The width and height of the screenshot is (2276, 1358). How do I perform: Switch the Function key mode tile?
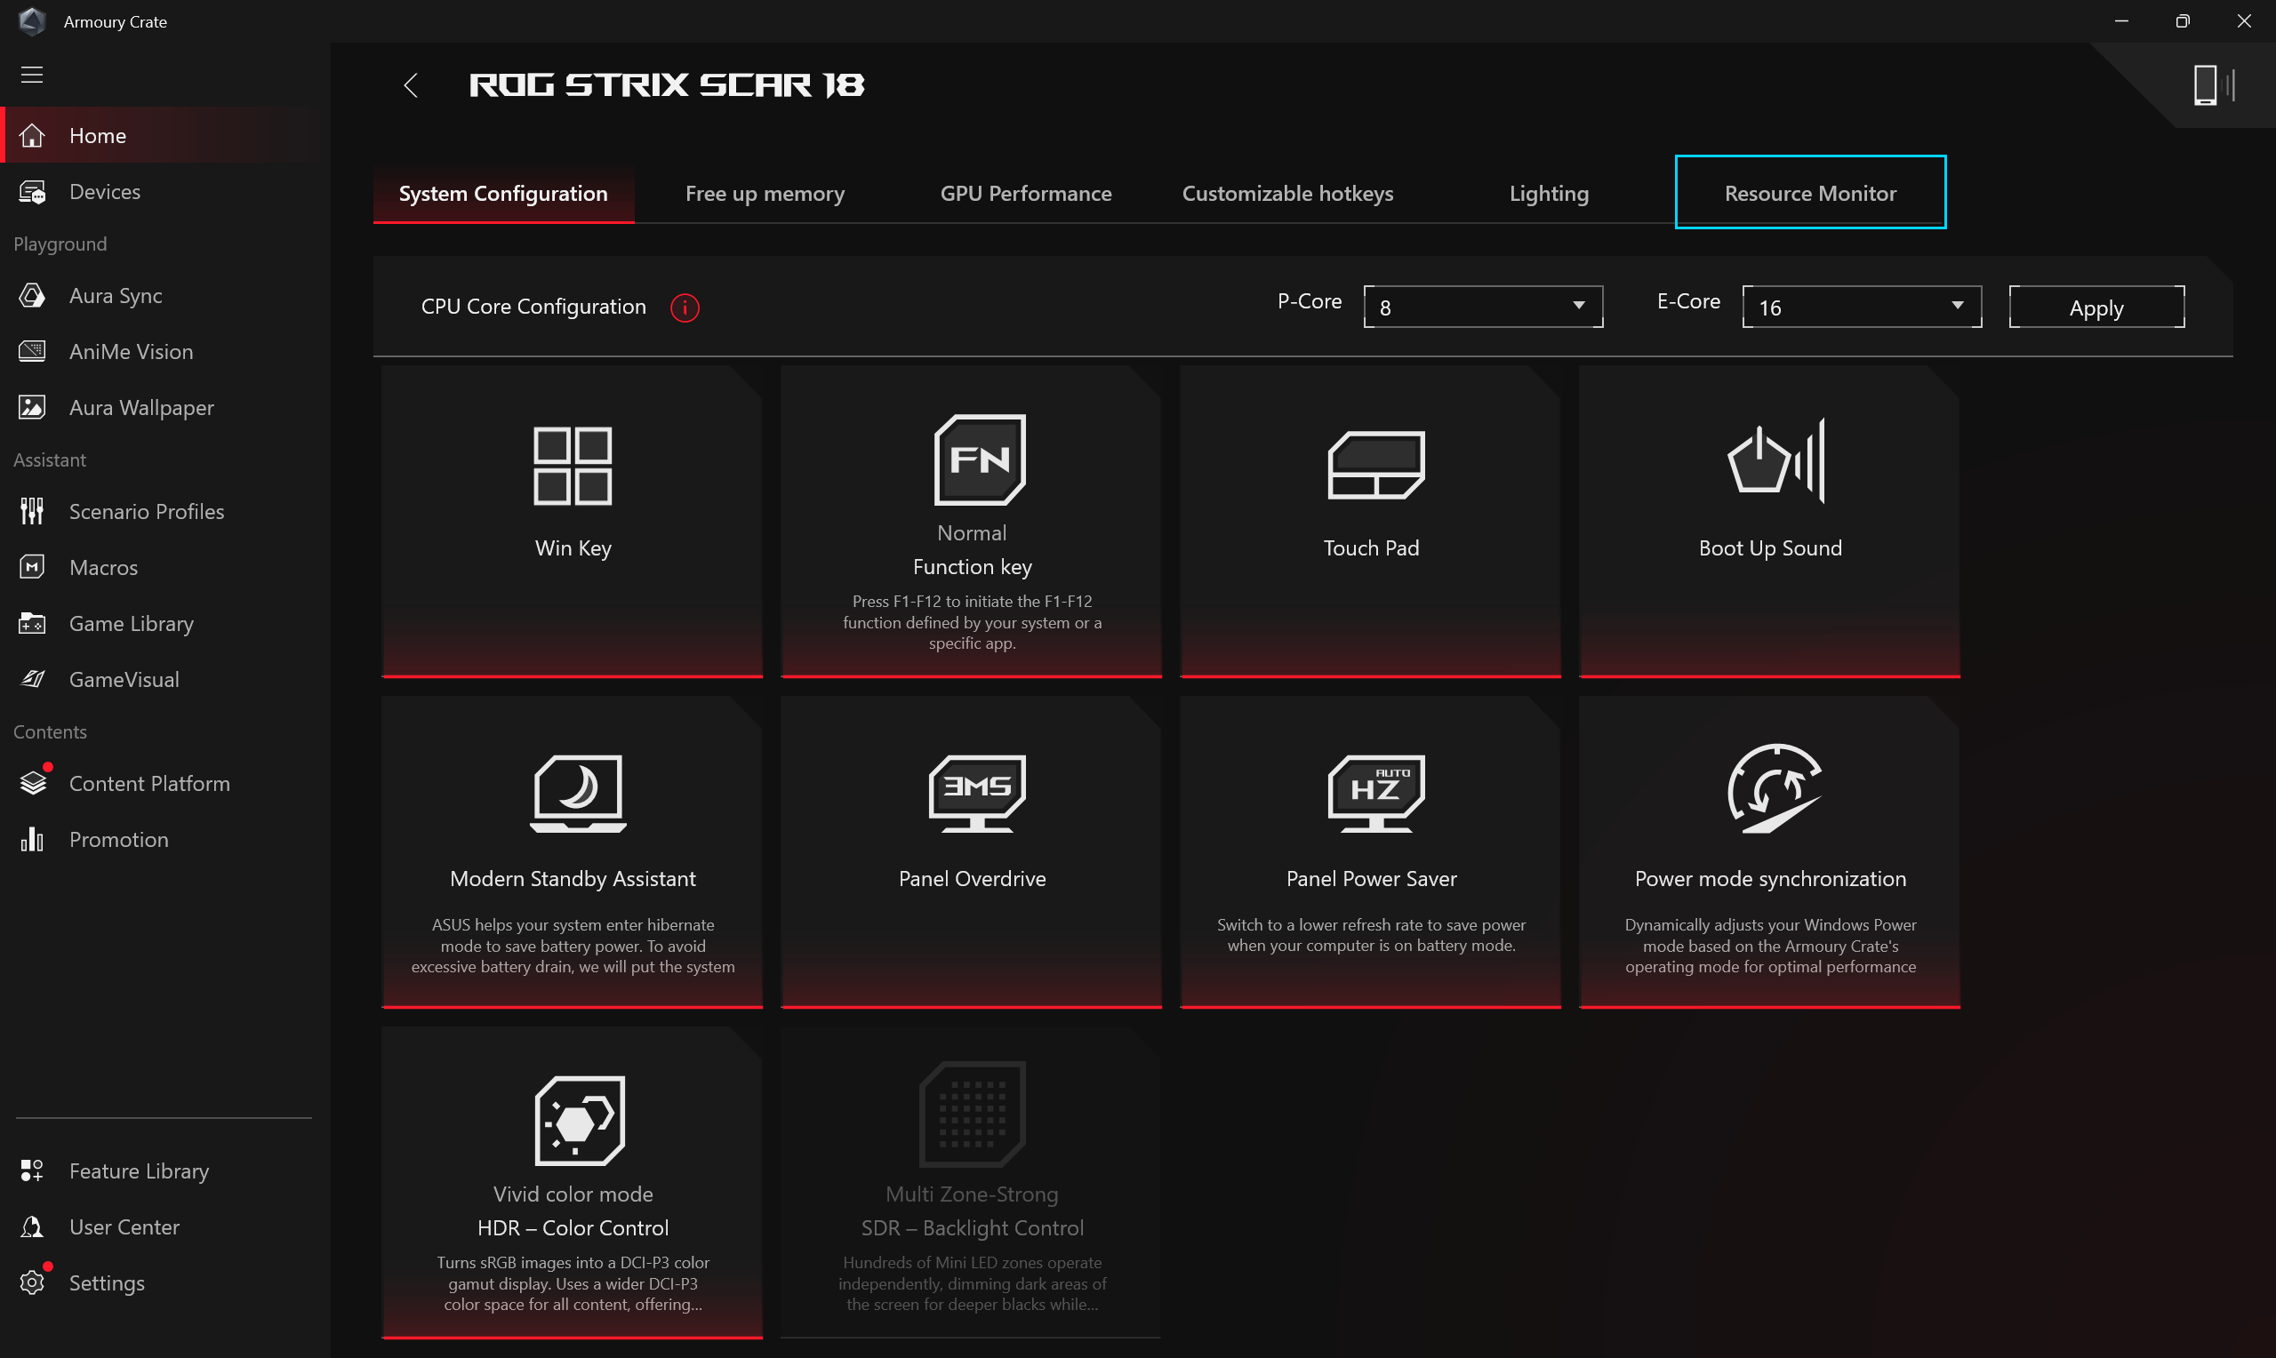pos(971,522)
